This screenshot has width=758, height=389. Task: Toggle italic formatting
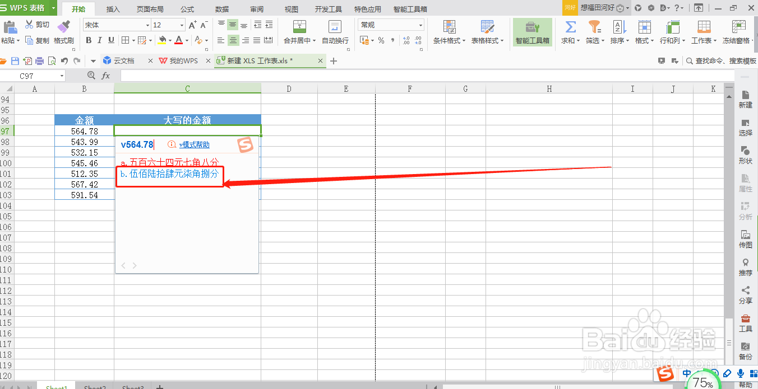[100, 40]
